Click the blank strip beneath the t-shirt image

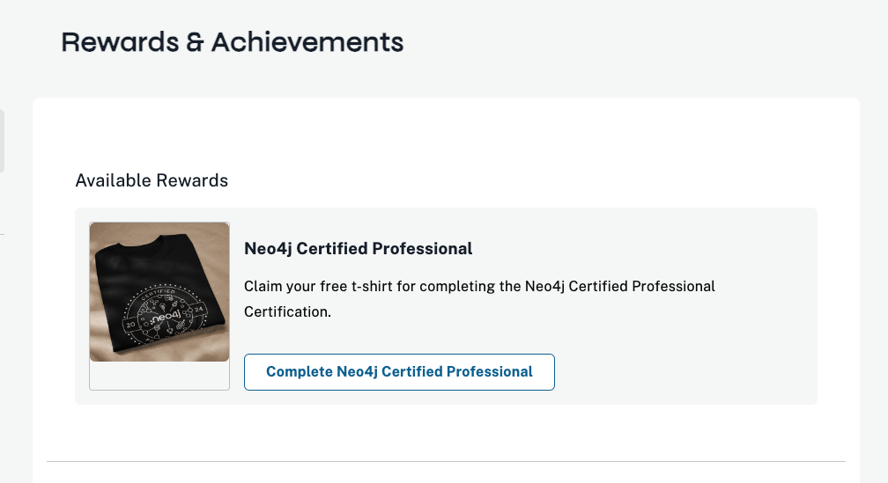point(159,376)
